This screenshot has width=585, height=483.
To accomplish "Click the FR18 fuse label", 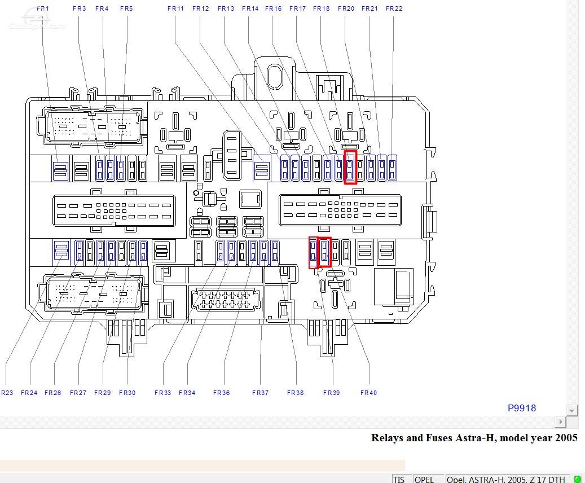I will click(x=322, y=8).
